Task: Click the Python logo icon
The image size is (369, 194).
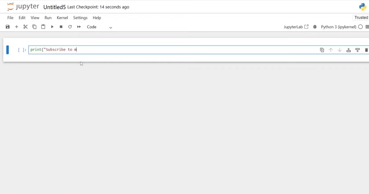Action: point(363,7)
